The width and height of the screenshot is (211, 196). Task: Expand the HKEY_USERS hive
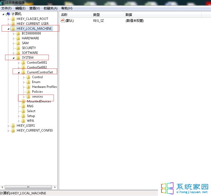[x=8, y=126]
